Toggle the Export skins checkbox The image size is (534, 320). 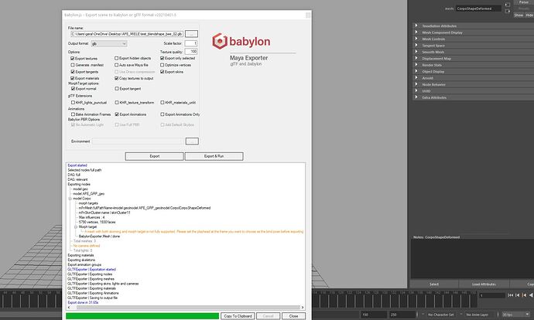coord(162,72)
